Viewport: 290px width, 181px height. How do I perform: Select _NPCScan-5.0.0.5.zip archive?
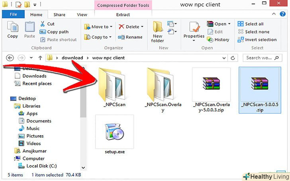pyautogui.click(x=260, y=90)
